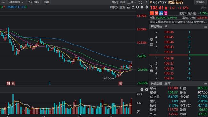The width and height of the screenshot is (208, 117).
Task: Select sell level 4 price 108.45
Action: click(169, 37)
